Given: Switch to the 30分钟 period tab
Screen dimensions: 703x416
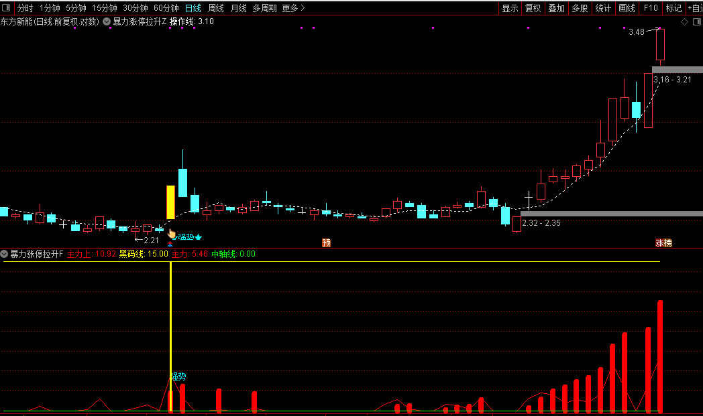Looking at the screenshot, I should pyautogui.click(x=136, y=8).
